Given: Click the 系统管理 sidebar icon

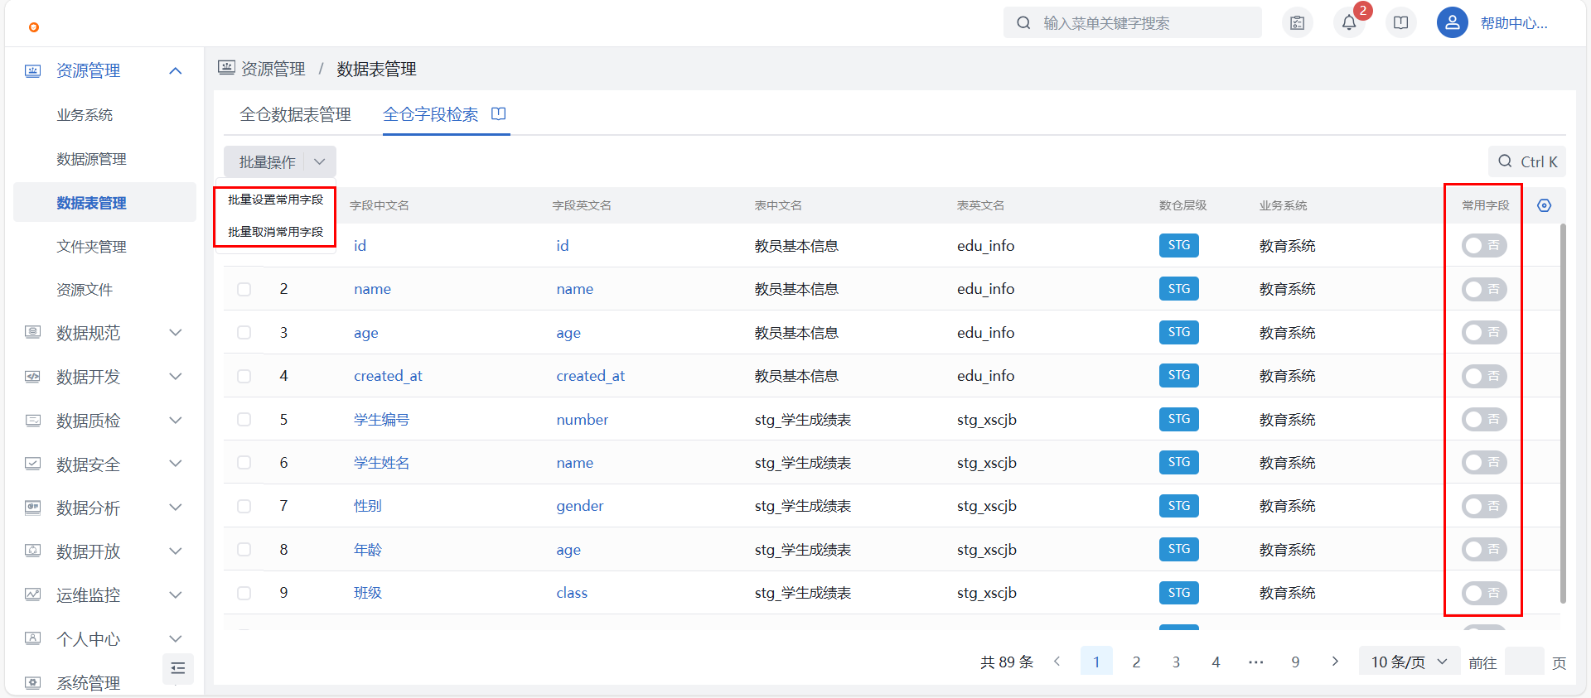Looking at the screenshot, I should (32, 683).
